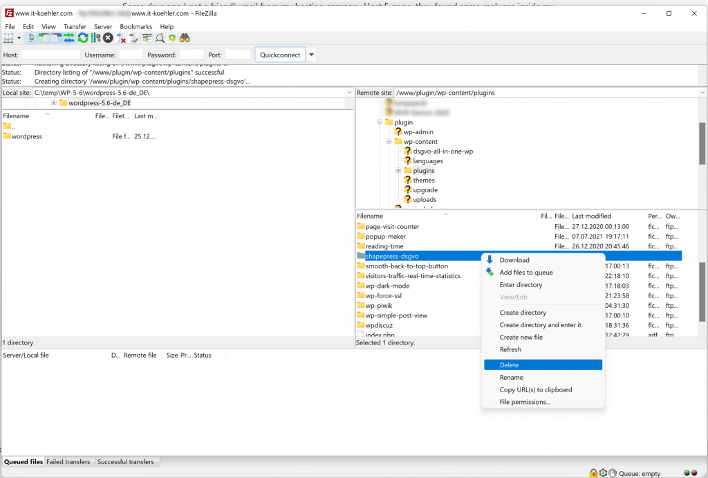Screen dimensions: 708x478
Task: Disconnect from the current server
Action: 120,39
